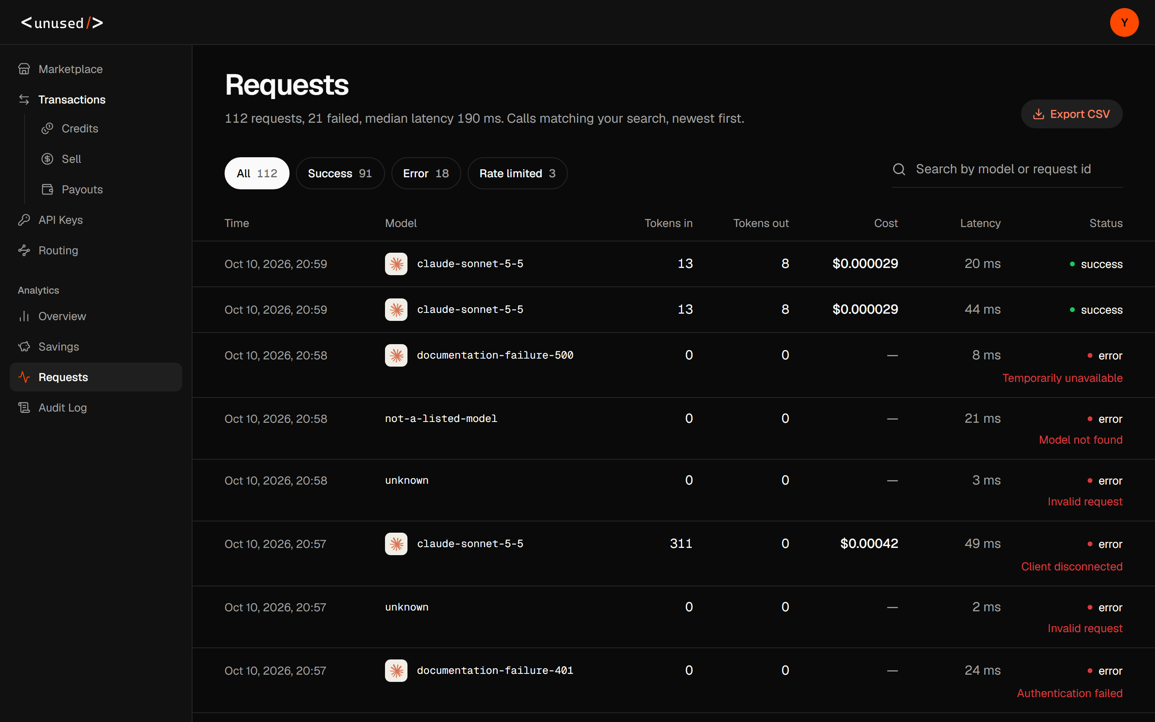Click the search magnifier icon
Image resolution: width=1155 pixels, height=722 pixels.
(899, 169)
